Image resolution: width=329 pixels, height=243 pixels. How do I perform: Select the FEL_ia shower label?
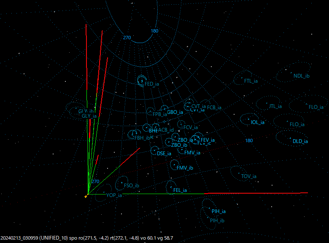point(180,190)
